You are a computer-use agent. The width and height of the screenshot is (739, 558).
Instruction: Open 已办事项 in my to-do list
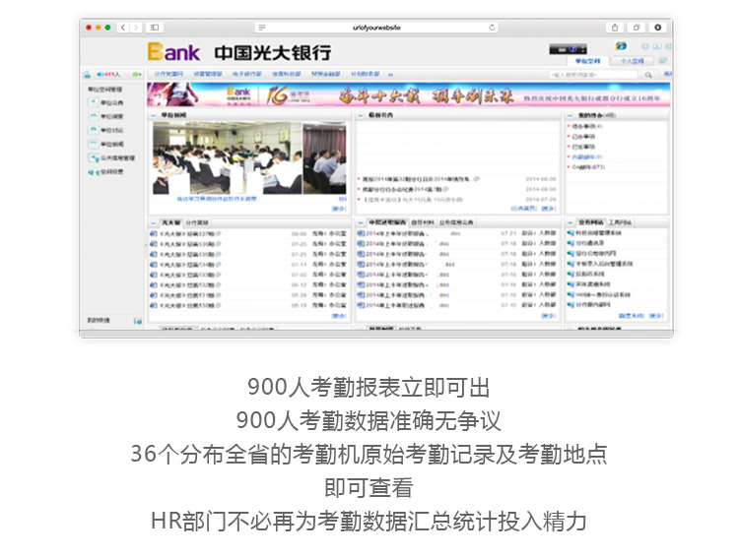(x=583, y=137)
